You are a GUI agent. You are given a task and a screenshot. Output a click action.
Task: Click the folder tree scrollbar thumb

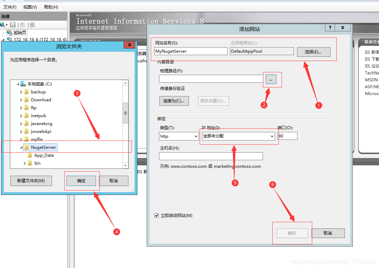125,113
